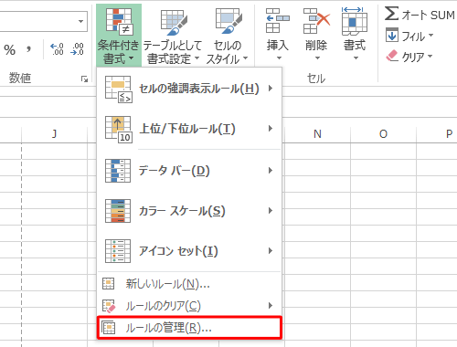Click the フィル label text
The image size is (457, 347).
(x=413, y=36)
